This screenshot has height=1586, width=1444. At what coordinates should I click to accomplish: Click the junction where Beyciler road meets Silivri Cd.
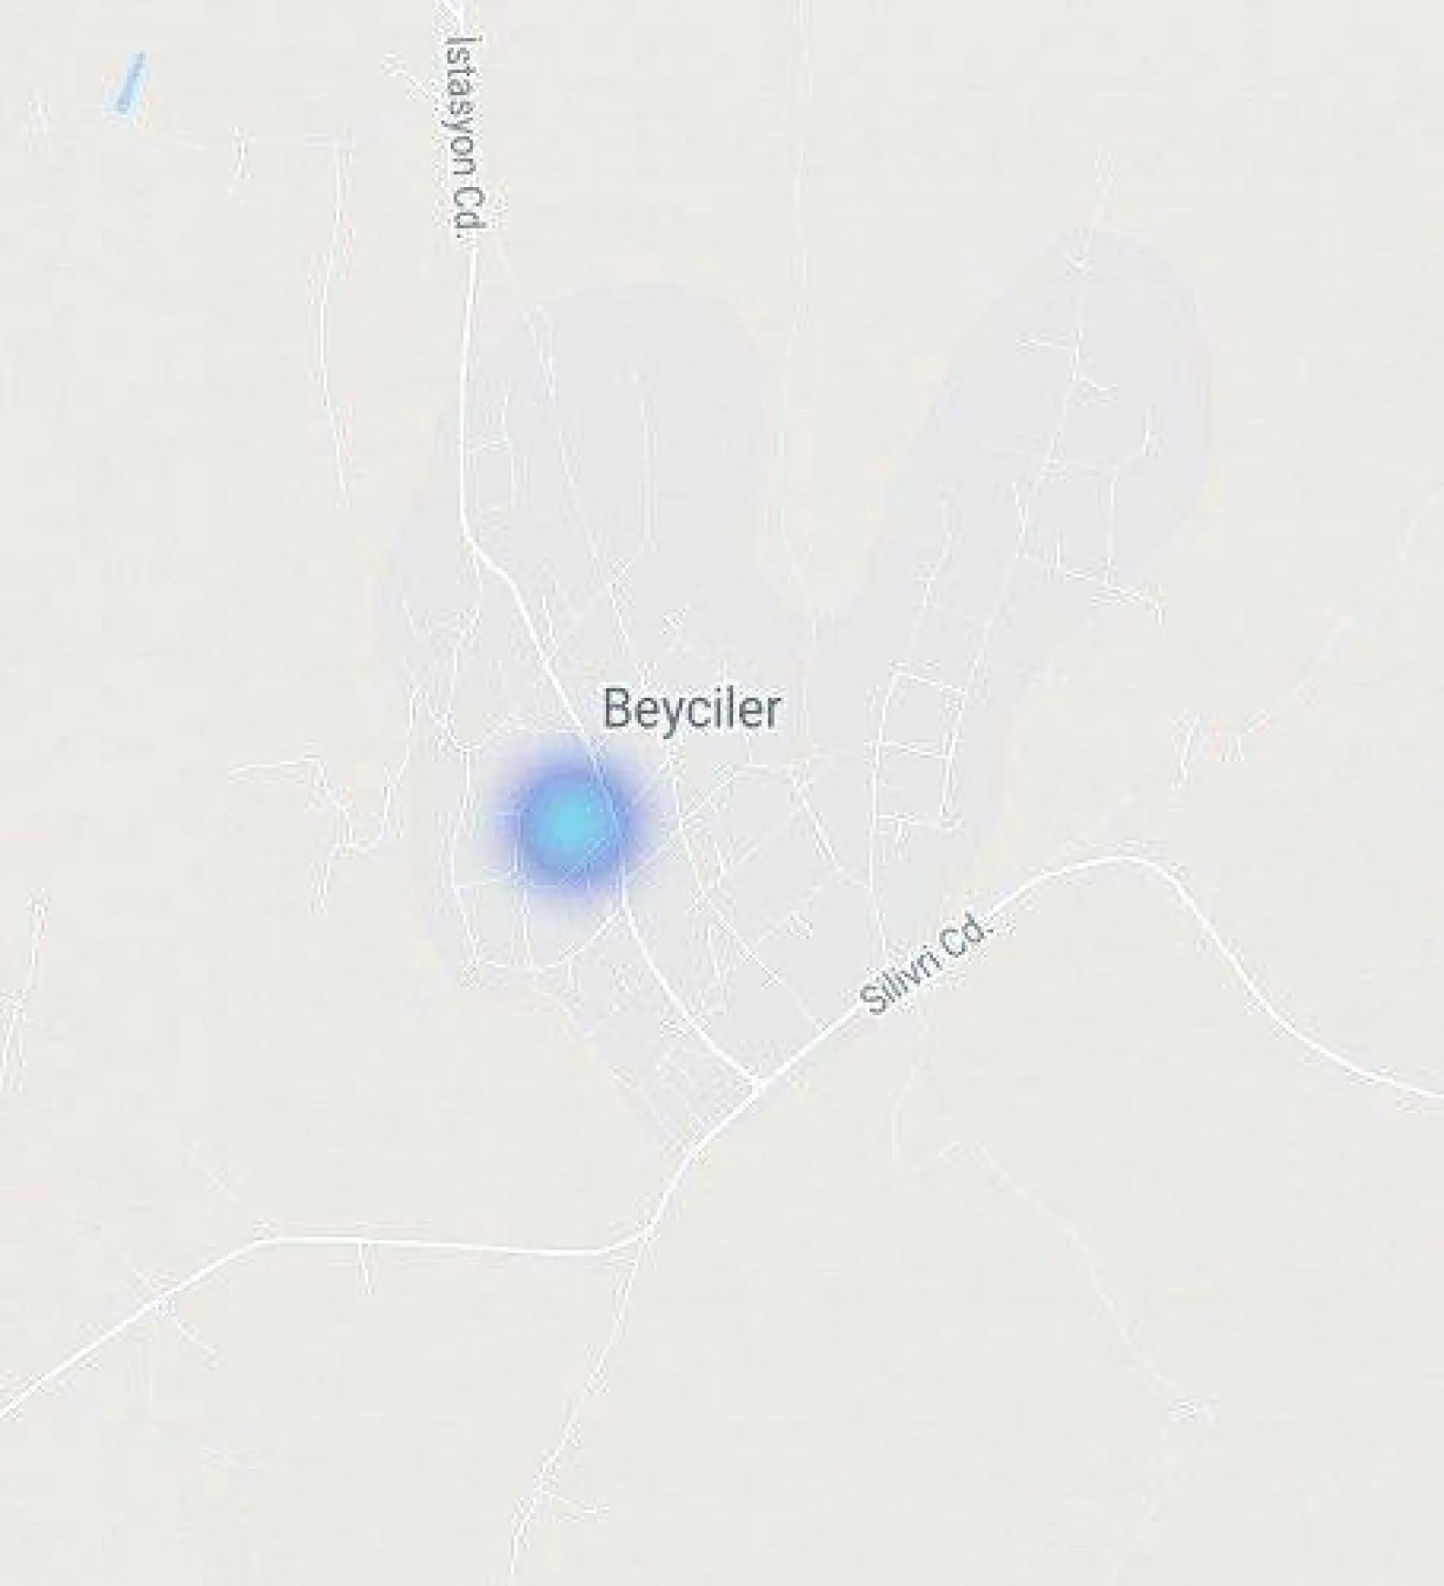point(755,1083)
